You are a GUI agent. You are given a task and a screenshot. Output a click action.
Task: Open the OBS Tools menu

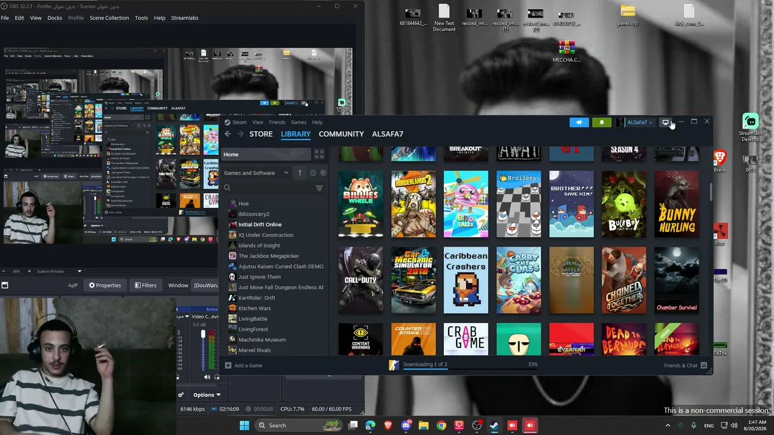pos(141,18)
